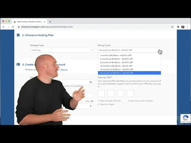
Task: Click the first Security PIN digit box
Action: tap(101, 93)
